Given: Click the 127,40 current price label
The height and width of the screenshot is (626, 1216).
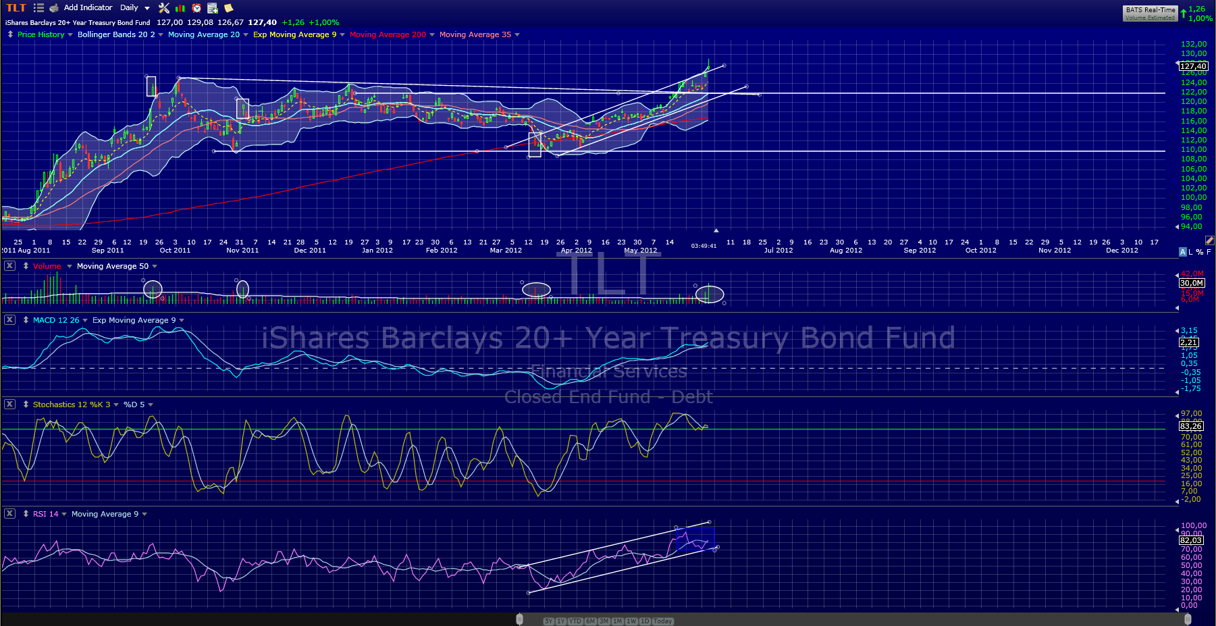Looking at the screenshot, I should pos(1193,66).
